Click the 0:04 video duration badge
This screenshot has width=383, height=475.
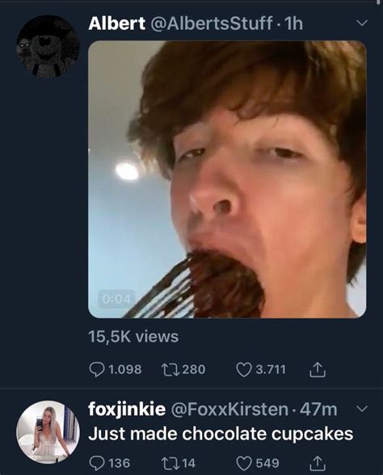pyautogui.click(x=116, y=299)
